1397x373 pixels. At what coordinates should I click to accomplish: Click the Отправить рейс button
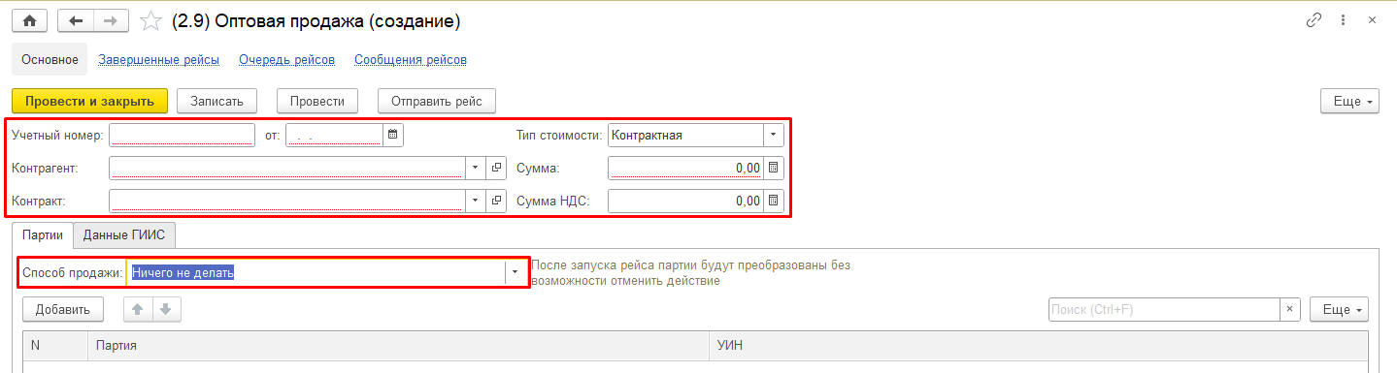[x=437, y=101]
